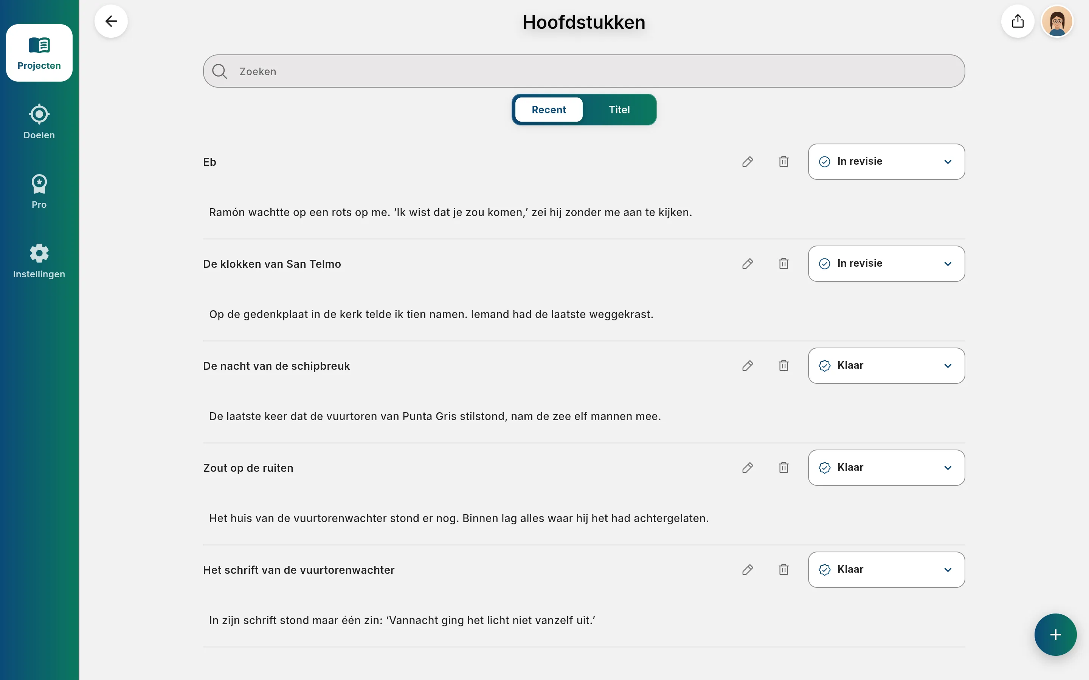Click the magnifier icon in search bar
This screenshot has height=680, width=1089.
point(220,71)
